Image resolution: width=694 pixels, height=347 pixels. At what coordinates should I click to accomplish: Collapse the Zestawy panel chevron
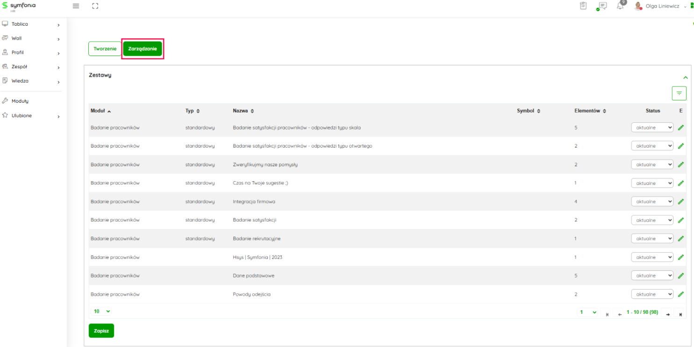686,78
